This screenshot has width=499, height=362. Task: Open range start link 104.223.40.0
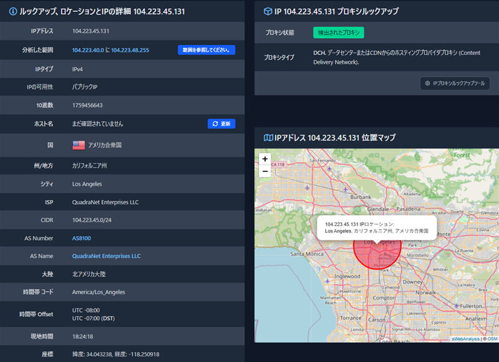[88, 50]
